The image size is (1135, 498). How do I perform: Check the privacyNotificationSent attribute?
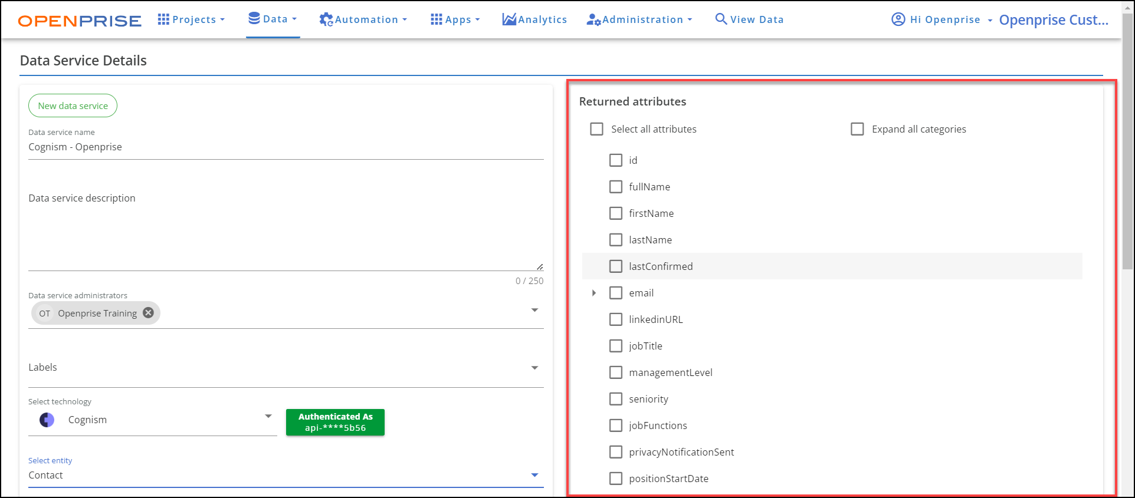pyautogui.click(x=616, y=452)
